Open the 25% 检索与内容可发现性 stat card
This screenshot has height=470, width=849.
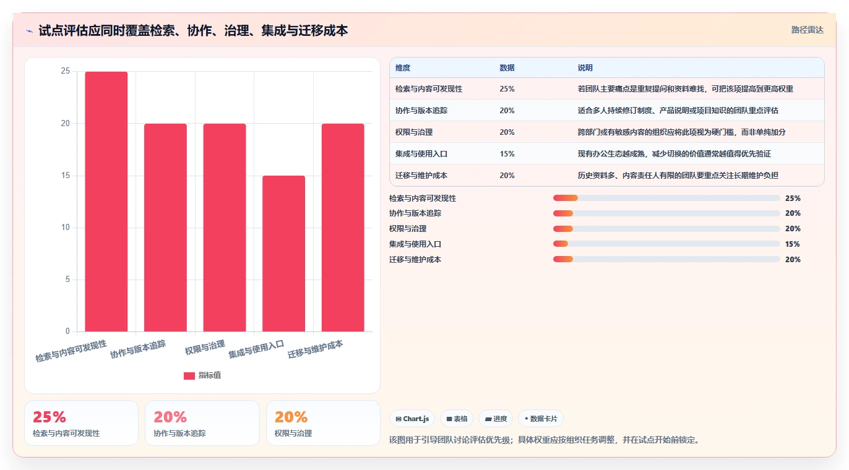(81, 423)
